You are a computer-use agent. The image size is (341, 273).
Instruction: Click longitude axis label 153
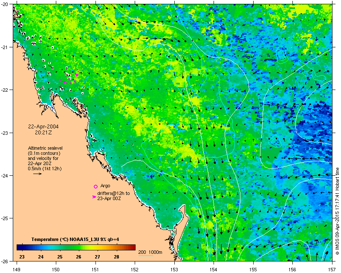point(174,270)
